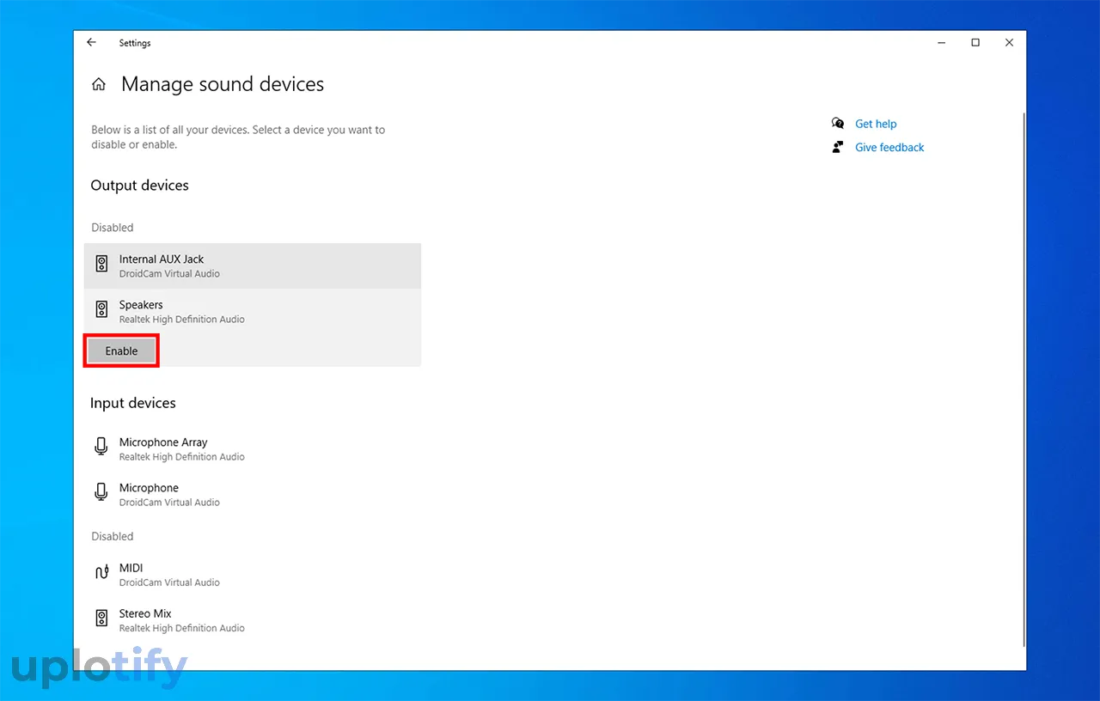Click the Settings window vertical scrollbar
This screenshot has height=701, width=1100.
point(1023,378)
